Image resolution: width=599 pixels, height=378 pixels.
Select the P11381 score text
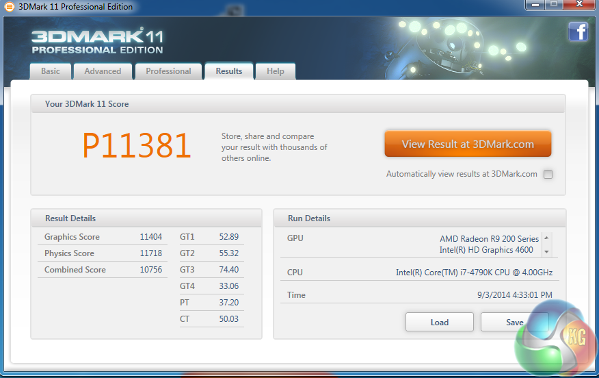137,145
